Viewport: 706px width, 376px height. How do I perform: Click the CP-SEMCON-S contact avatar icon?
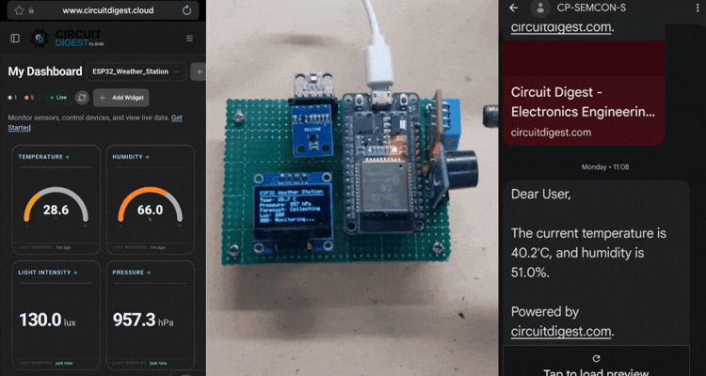tap(540, 8)
